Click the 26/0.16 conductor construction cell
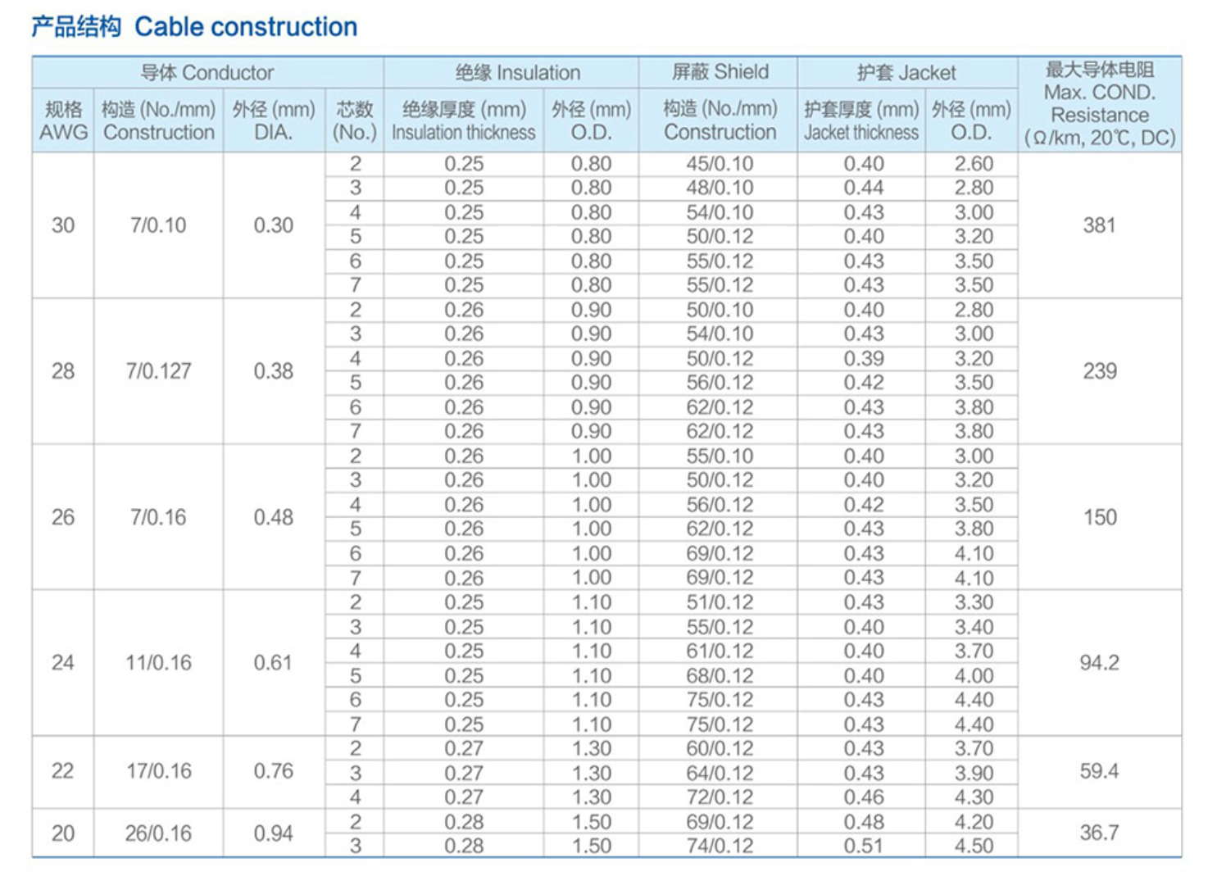 pyautogui.click(x=158, y=833)
